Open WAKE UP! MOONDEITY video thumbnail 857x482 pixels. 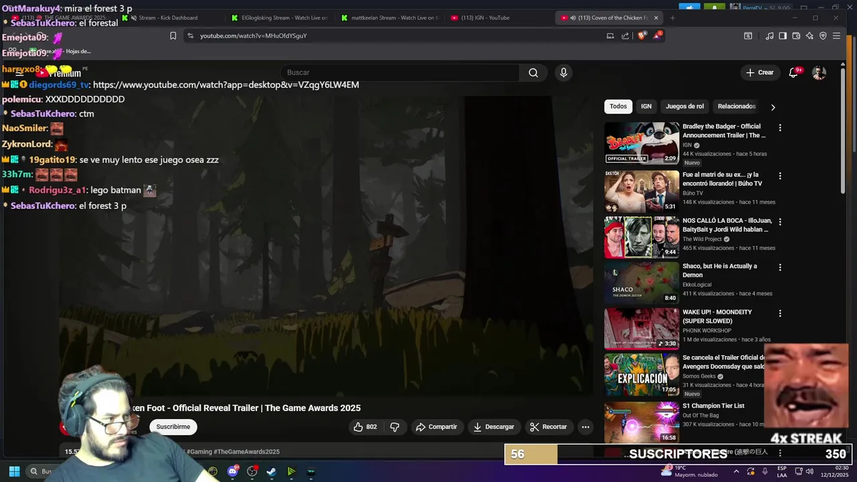[641, 329]
